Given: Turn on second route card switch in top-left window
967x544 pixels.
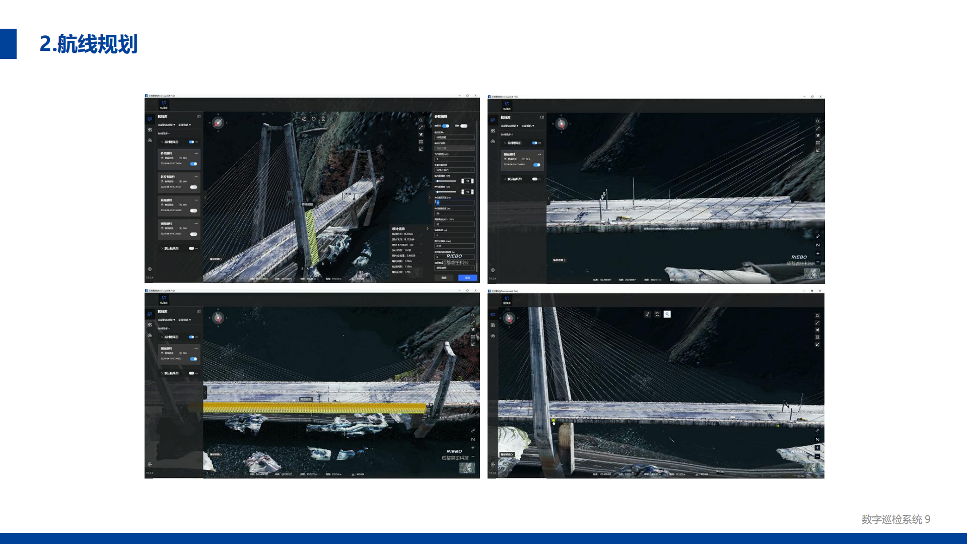Looking at the screenshot, I should (x=193, y=187).
